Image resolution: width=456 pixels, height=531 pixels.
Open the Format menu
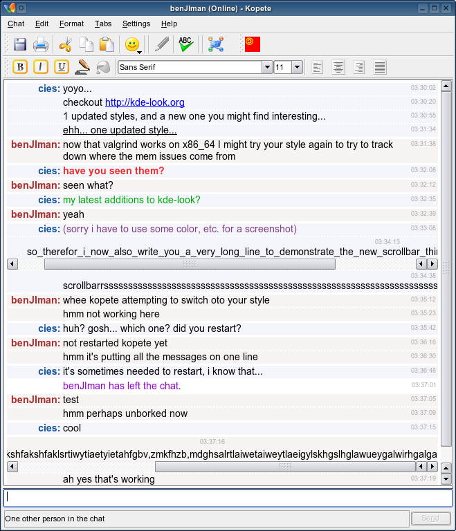[71, 24]
